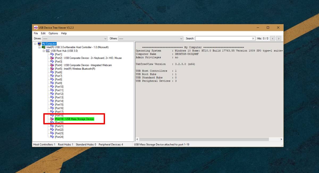Select the [Port24] entry
Screen dimensions: 319x173
point(59,137)
